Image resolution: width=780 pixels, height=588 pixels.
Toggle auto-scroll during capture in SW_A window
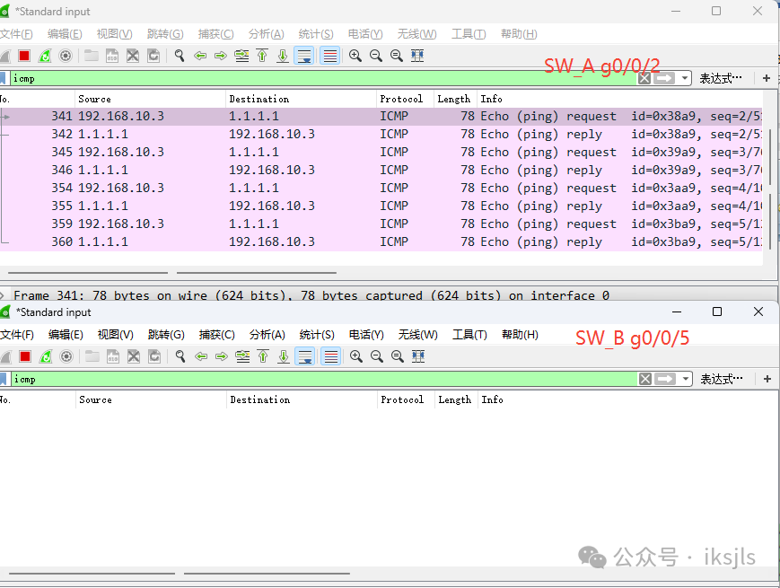click(x=304, y=56)
